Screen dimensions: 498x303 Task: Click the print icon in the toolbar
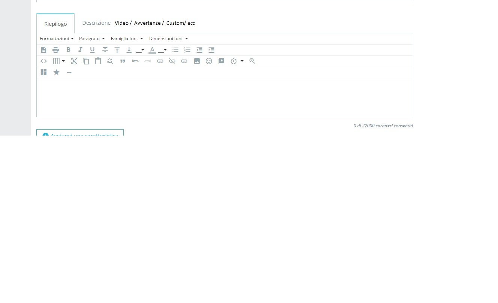pyautogui.click(x=56, y=50)
